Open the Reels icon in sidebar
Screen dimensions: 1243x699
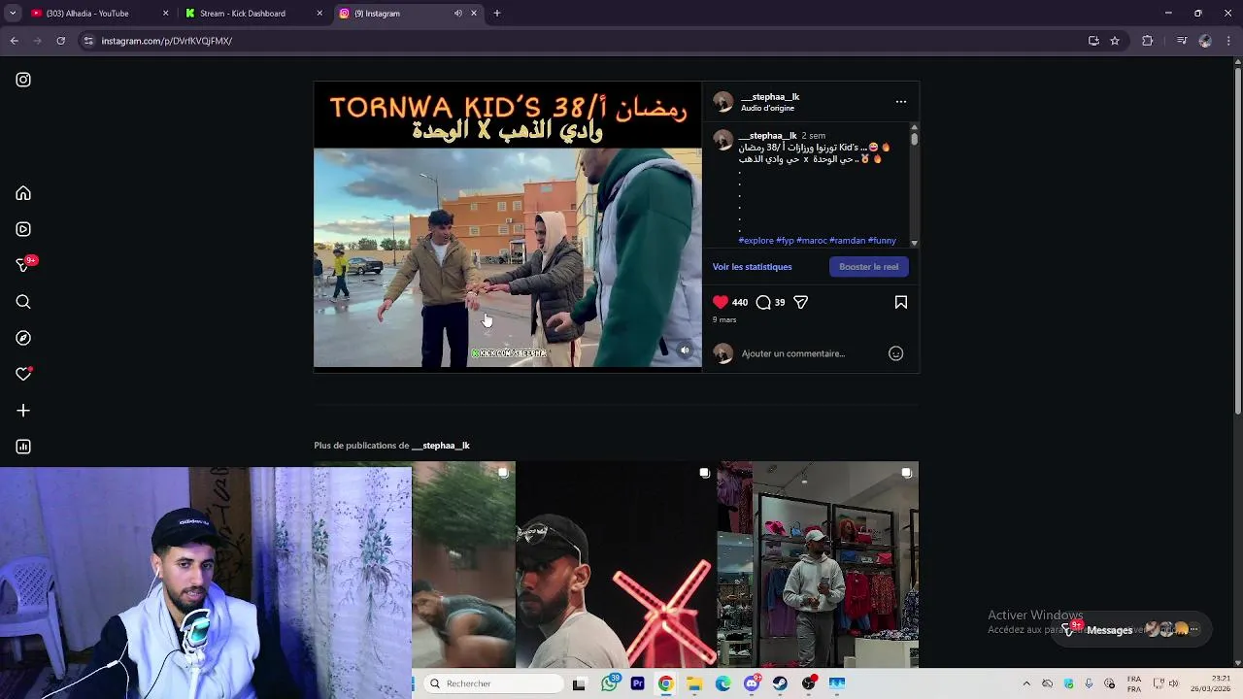tap(23, 229)
